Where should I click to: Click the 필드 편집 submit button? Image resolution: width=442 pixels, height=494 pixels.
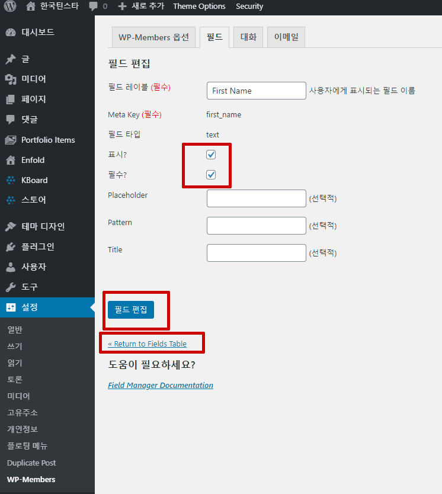[x=131, y=310]
